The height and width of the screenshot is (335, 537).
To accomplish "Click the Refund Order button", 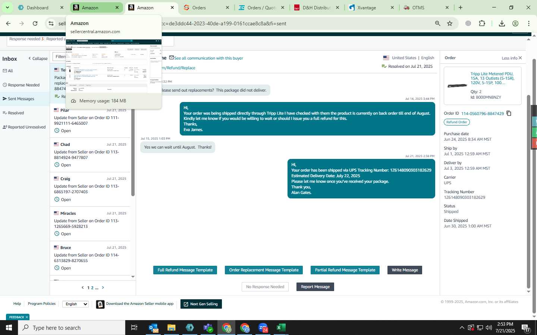I will [457, 122].
